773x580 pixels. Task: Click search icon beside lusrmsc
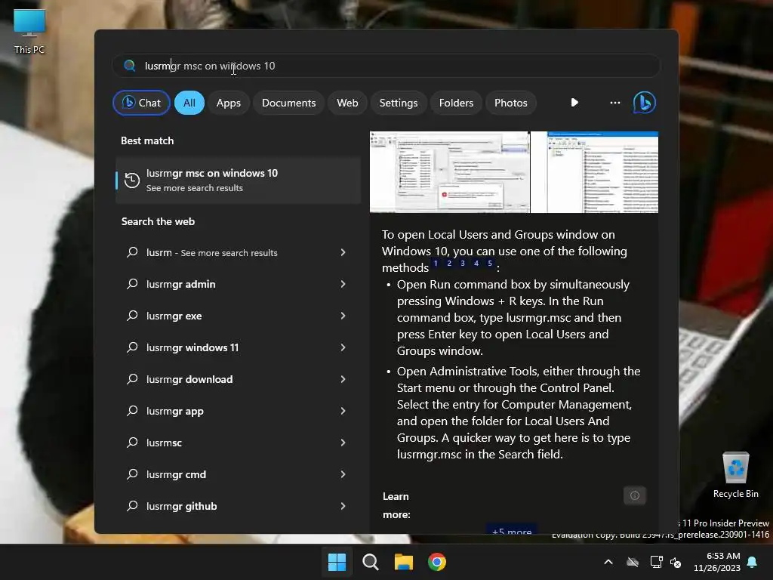(x=132, y=443)
